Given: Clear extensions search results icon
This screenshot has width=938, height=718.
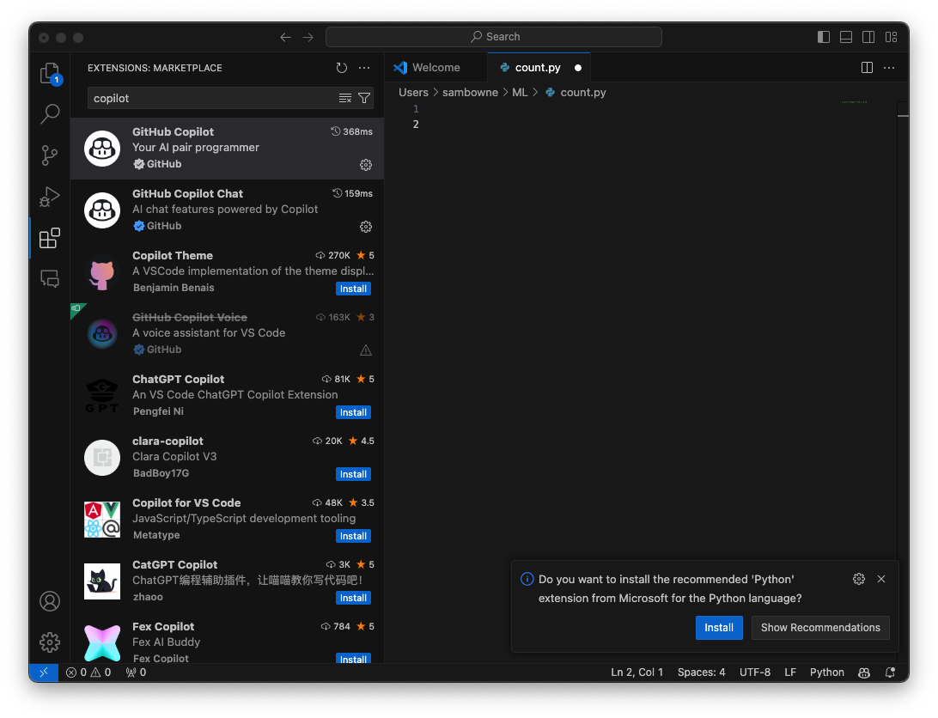Looking at the screenshot, I should click(x=345, y=98).
